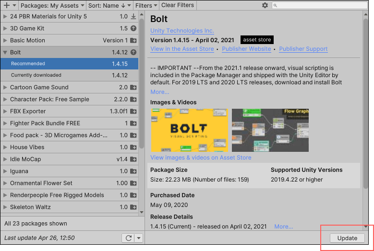This screenshot has height=251, width=374.
Task: Click import icon for Idle MoCap
Action: click(133, 159)
